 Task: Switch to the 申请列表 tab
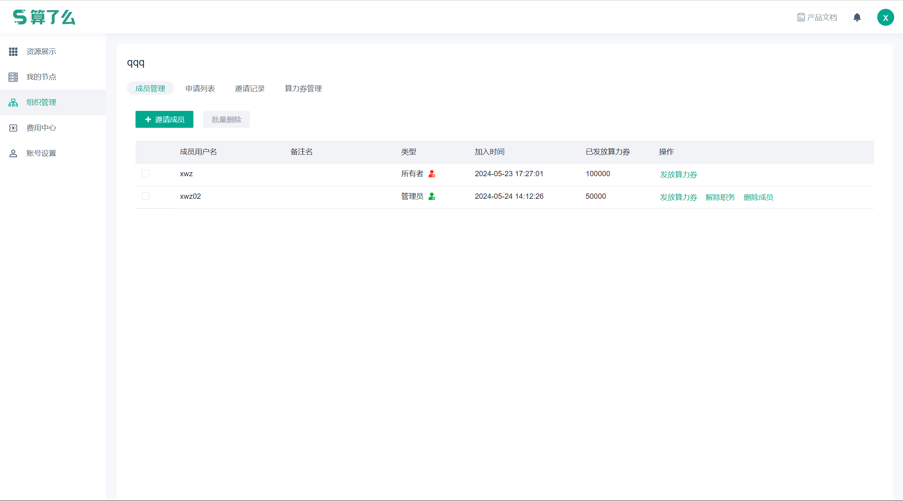point(200,88)
